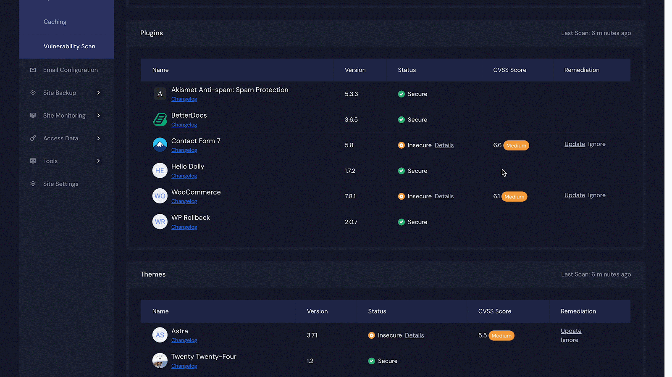Click the Twenty Twenty-Four theme thumbnail
The height and width of the screenshot is (377, 672).
pyautogui.click(x=160, y=361)
